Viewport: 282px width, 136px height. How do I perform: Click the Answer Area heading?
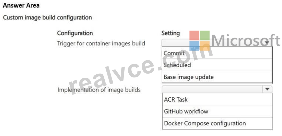coord(21,5)
